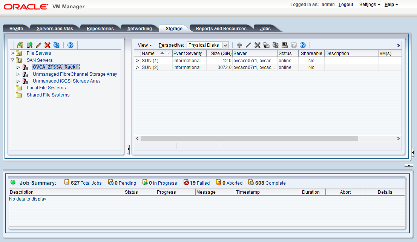Expand the SUN (1) disk row
The height and width of the screenshot is (242, 417).
(x=137, y=60)
